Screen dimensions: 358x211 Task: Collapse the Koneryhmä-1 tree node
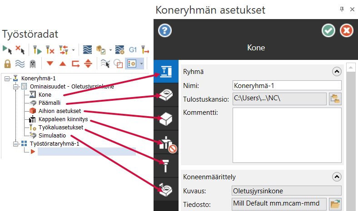click(7, 79)
